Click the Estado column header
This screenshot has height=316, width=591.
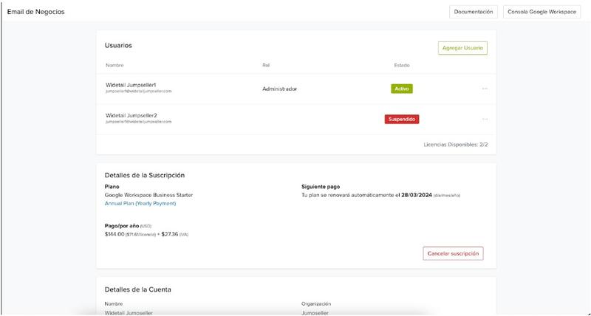pyautogui.click(x=402, y=65)
